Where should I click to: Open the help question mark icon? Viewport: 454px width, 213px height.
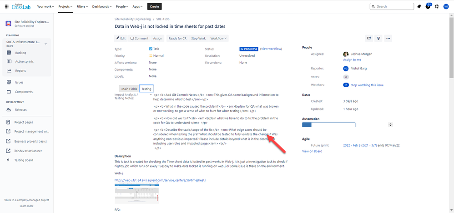pos(428,6)
